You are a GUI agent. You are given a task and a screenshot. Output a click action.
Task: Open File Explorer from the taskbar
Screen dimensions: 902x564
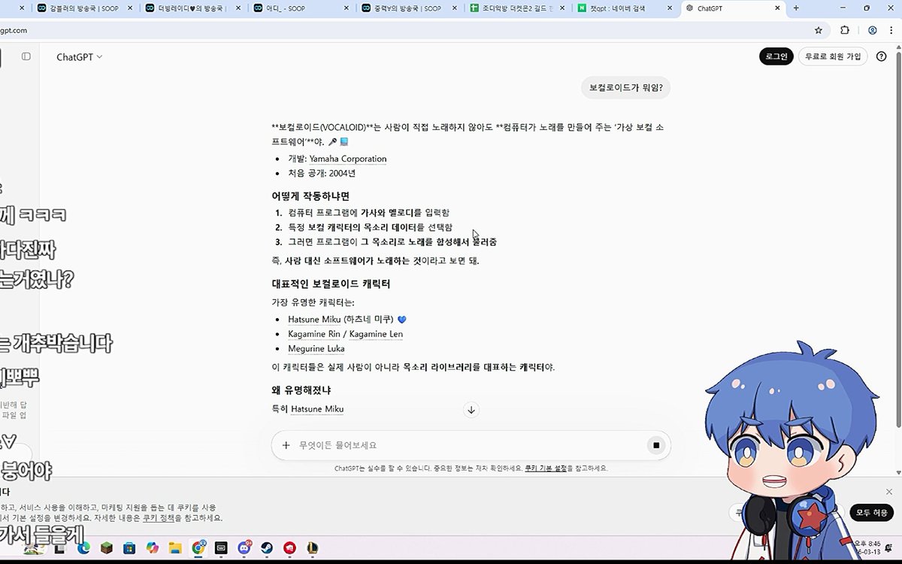coord(175,548)
